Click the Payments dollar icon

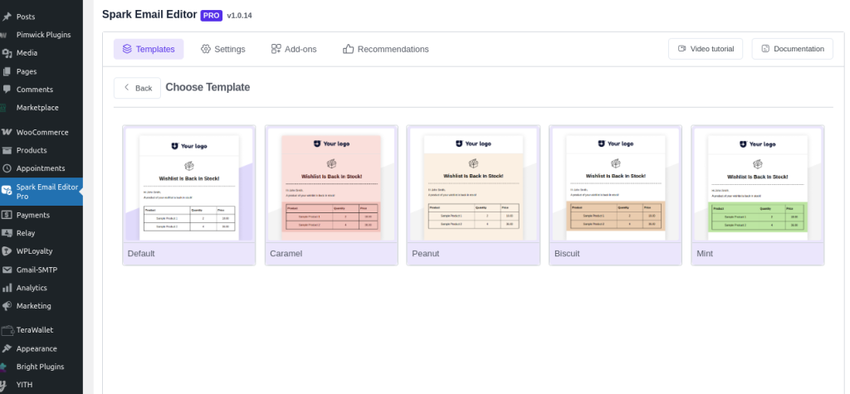click(x=7, y=215)
